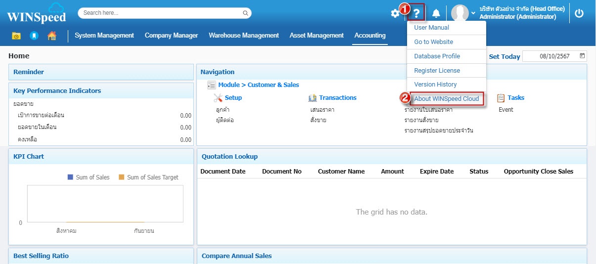
Task: Open the เสนอราคา transaction link
Action: 322,110
